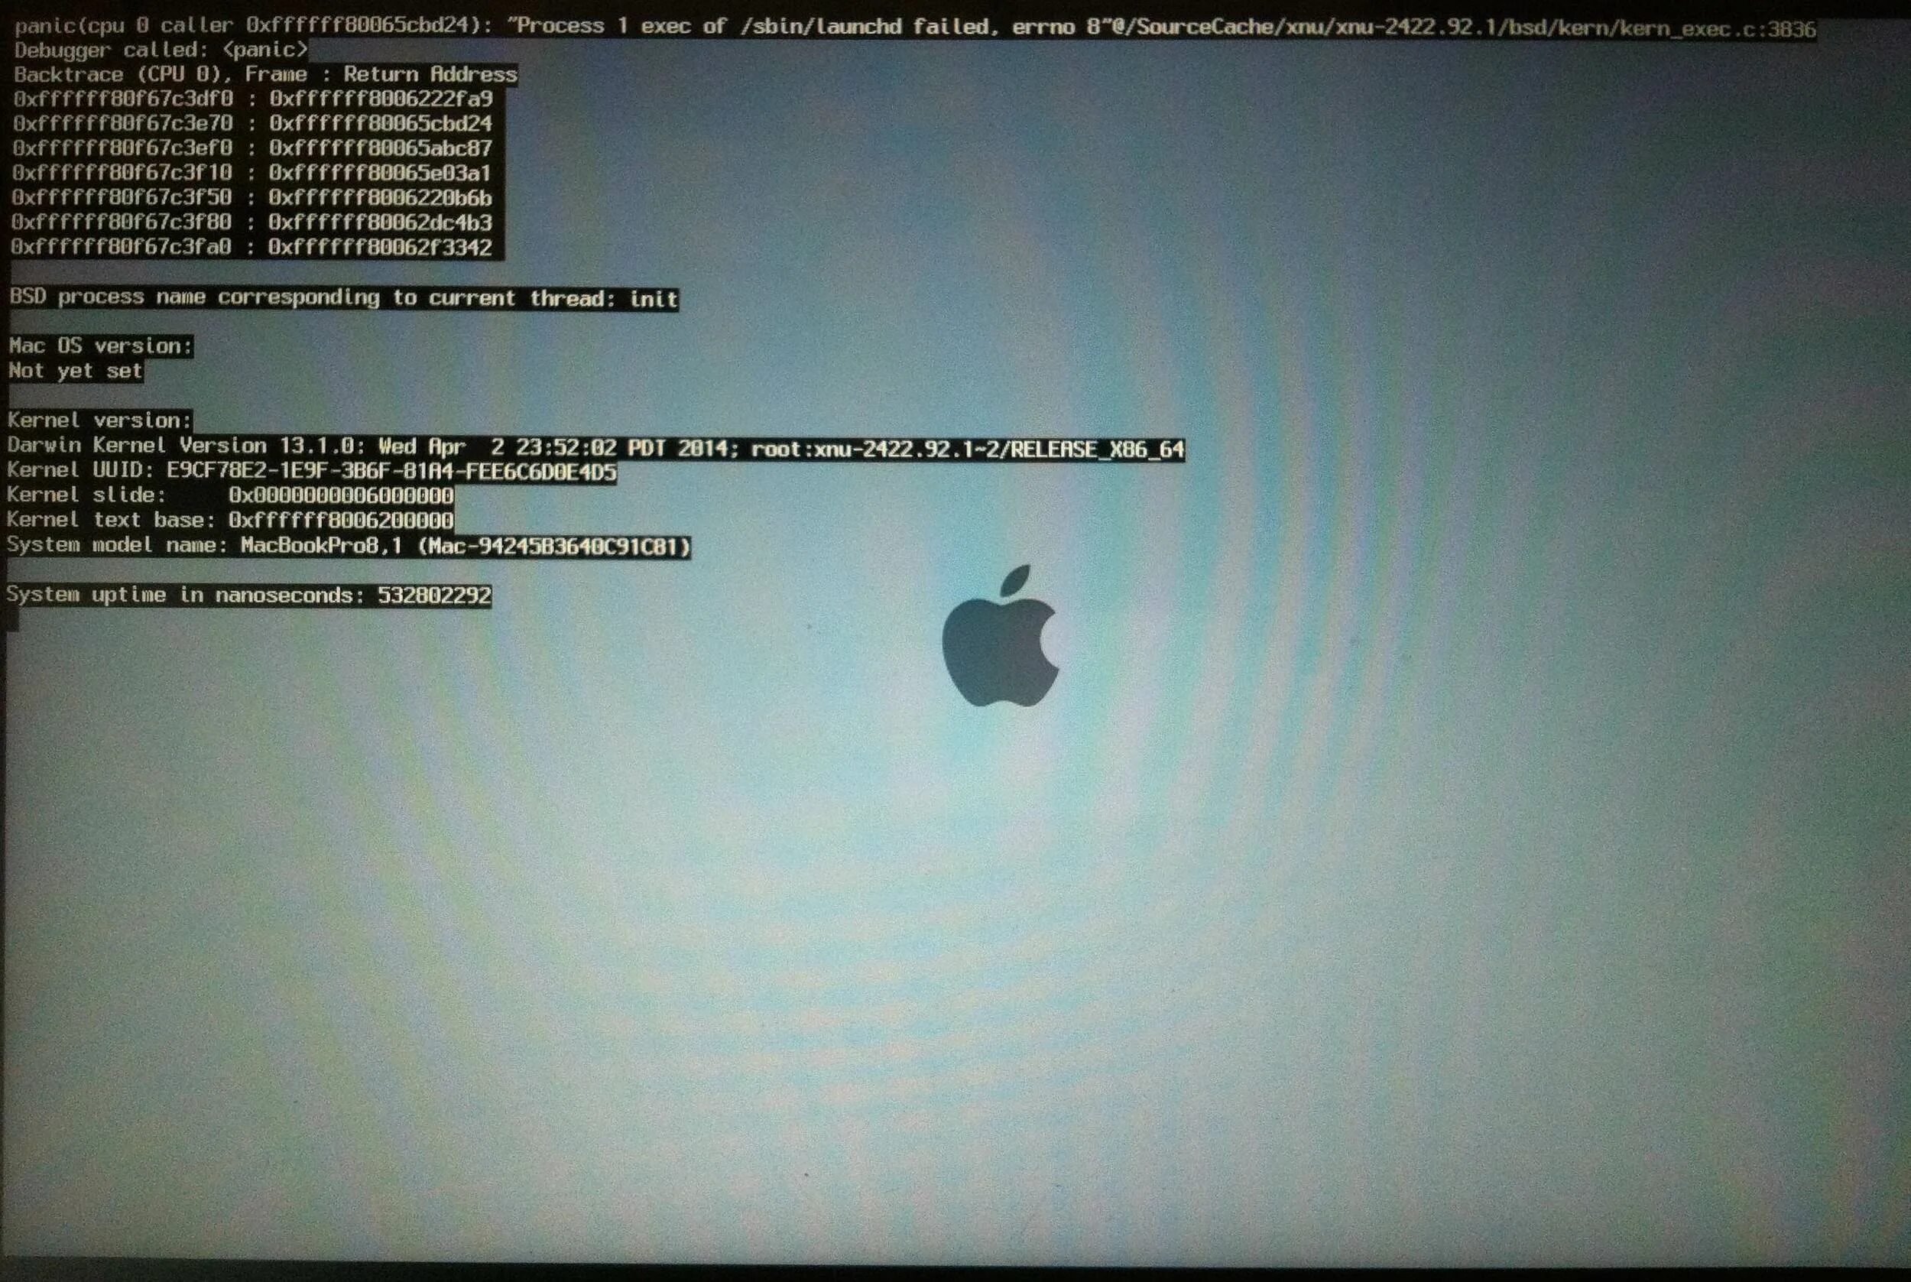Click the 'Darwin Kernel Version 13.1.0' line
Viewport: 1911px width, 1282px height.
pos(596,447)
